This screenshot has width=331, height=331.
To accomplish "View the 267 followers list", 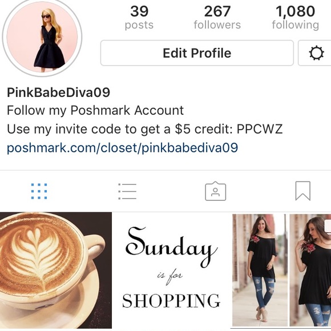I will [x=217, y=18].
